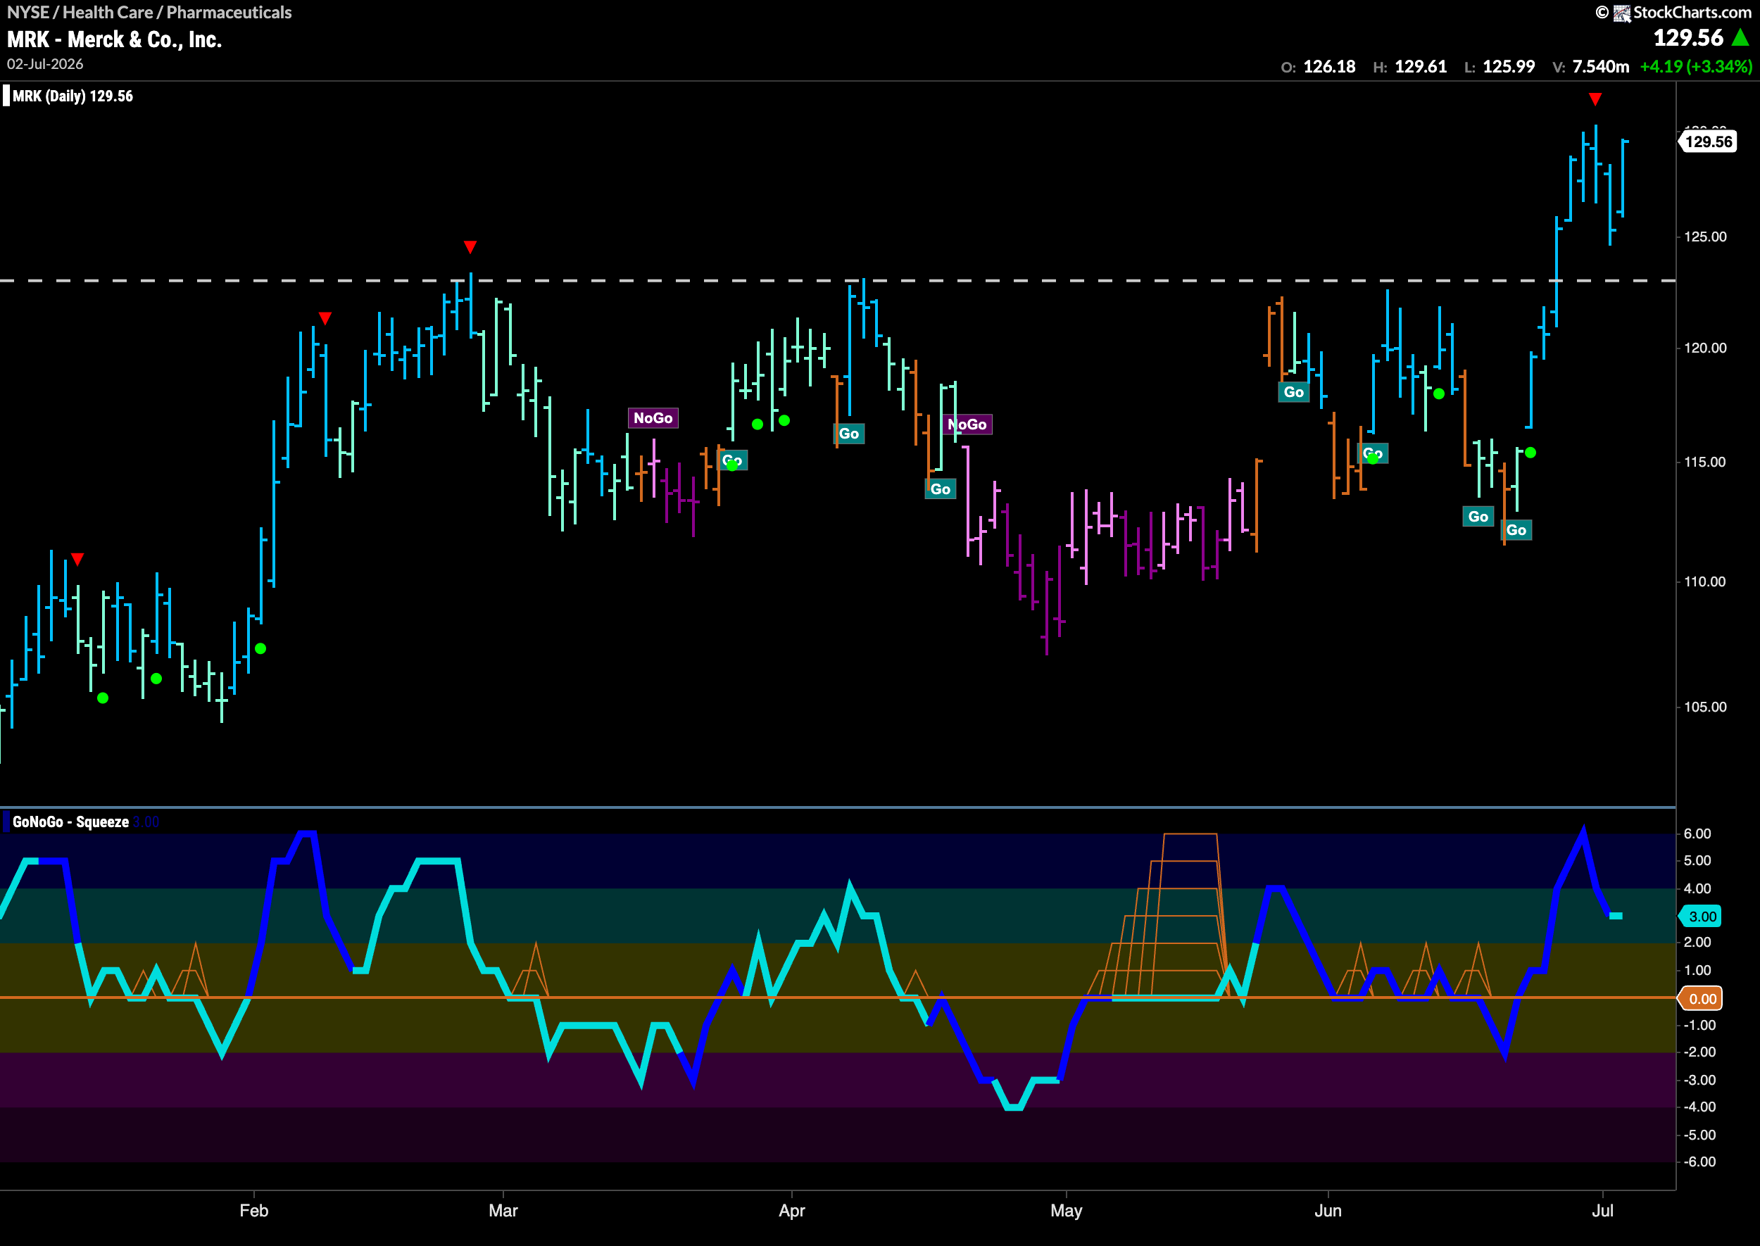This screenshot has width=1760, height=1246.
Task: Click the Go label in late May
Action: pyautogui.click(x=1293, y=392)
